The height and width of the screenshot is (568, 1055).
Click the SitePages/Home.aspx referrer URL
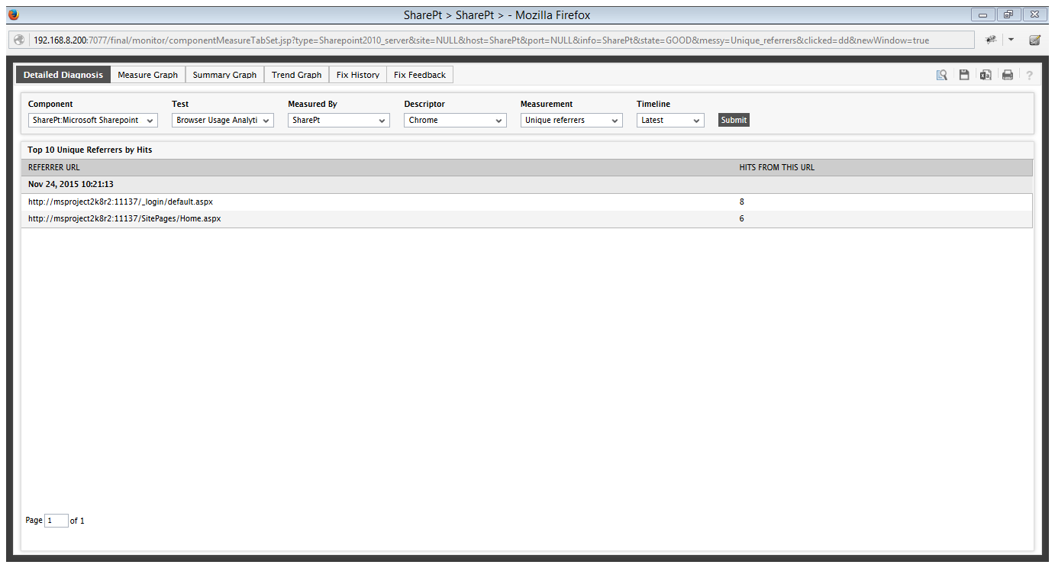click(124, 218)
